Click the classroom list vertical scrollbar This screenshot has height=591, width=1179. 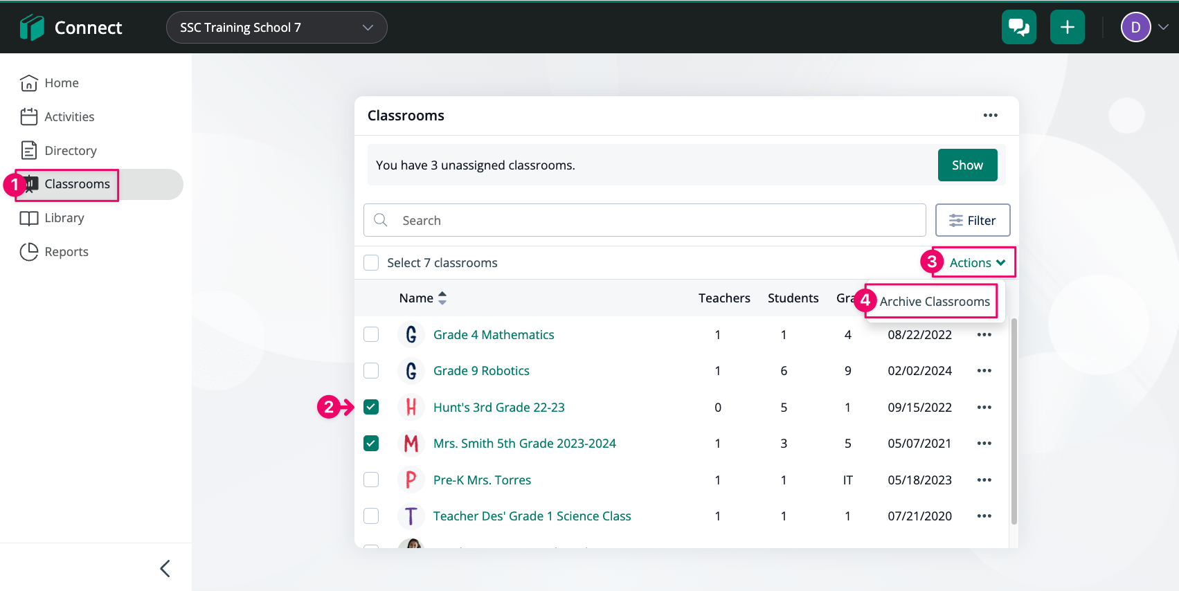point(1014,421)
